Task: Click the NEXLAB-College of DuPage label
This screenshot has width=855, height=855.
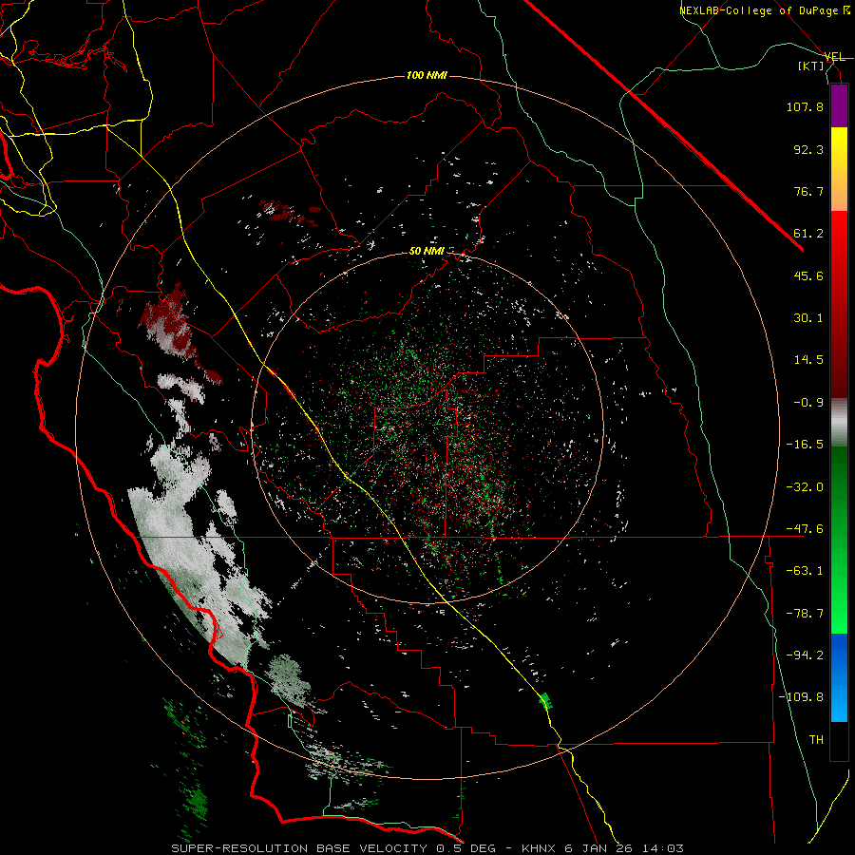Action: tap(759, 10)
